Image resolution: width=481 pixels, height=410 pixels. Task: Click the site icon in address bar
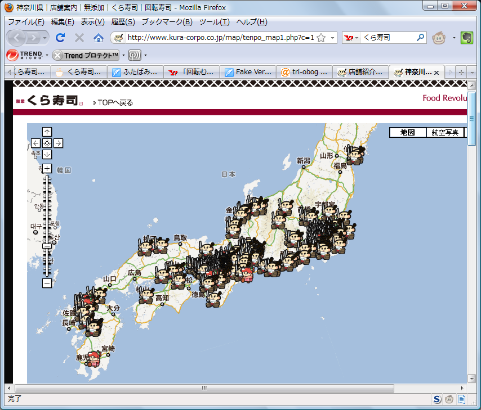(x=118, y=38)
